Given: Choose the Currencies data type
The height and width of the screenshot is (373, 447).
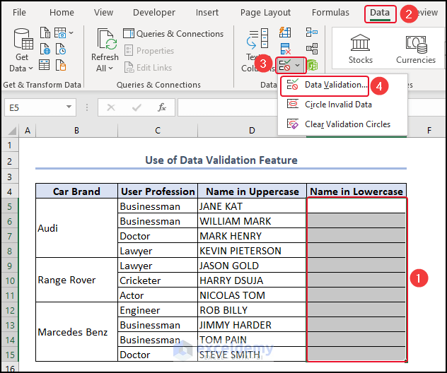Looking at the screenshot, I should [415, 49].
